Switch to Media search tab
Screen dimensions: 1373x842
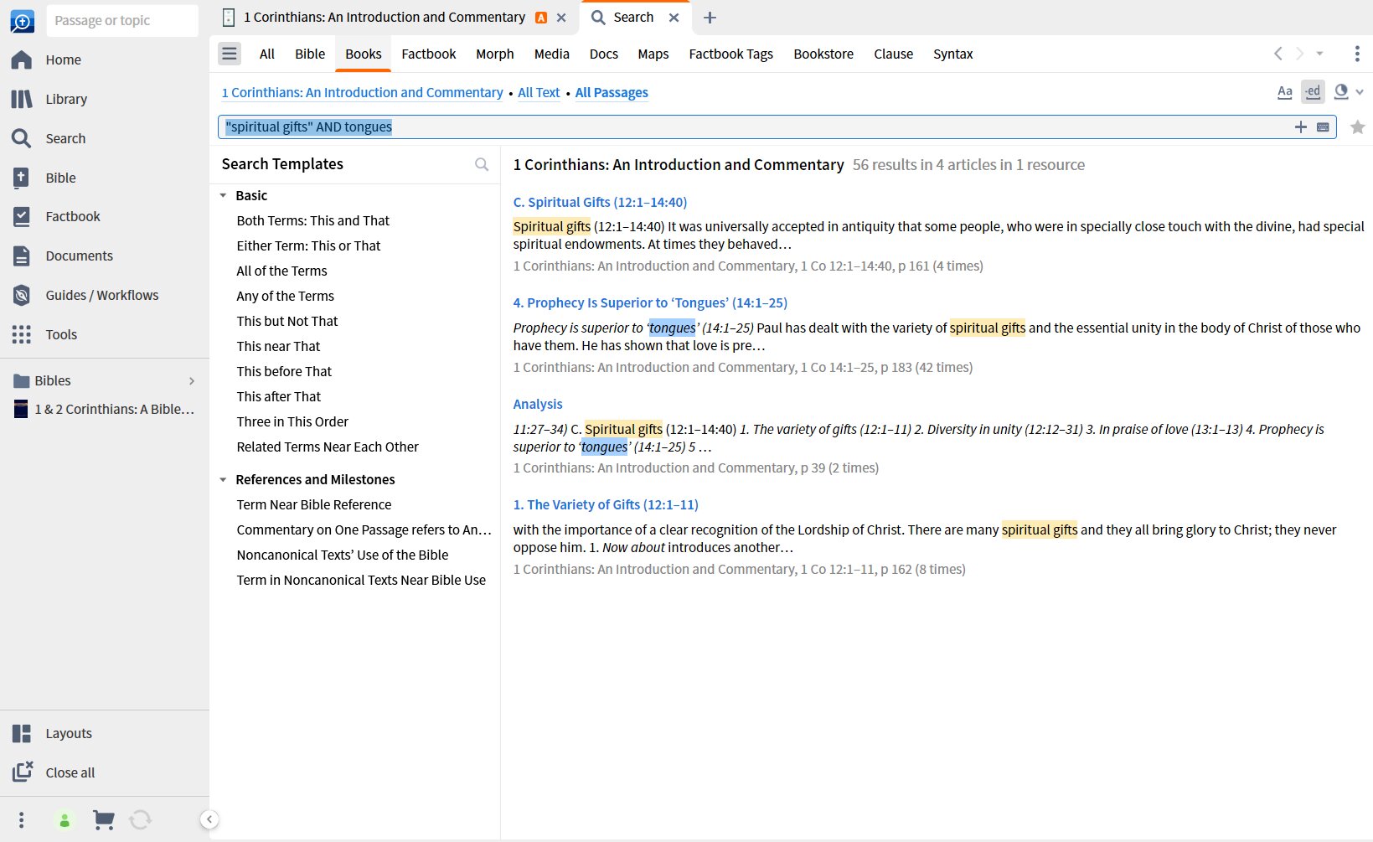(x=552, y=54)
